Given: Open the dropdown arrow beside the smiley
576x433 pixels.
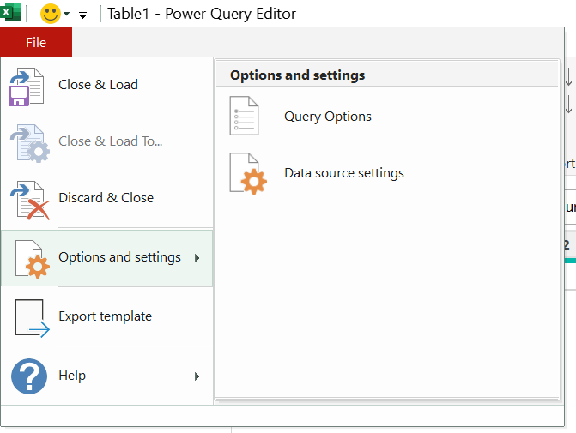Looking at the screenshot, I should [67, 15].
